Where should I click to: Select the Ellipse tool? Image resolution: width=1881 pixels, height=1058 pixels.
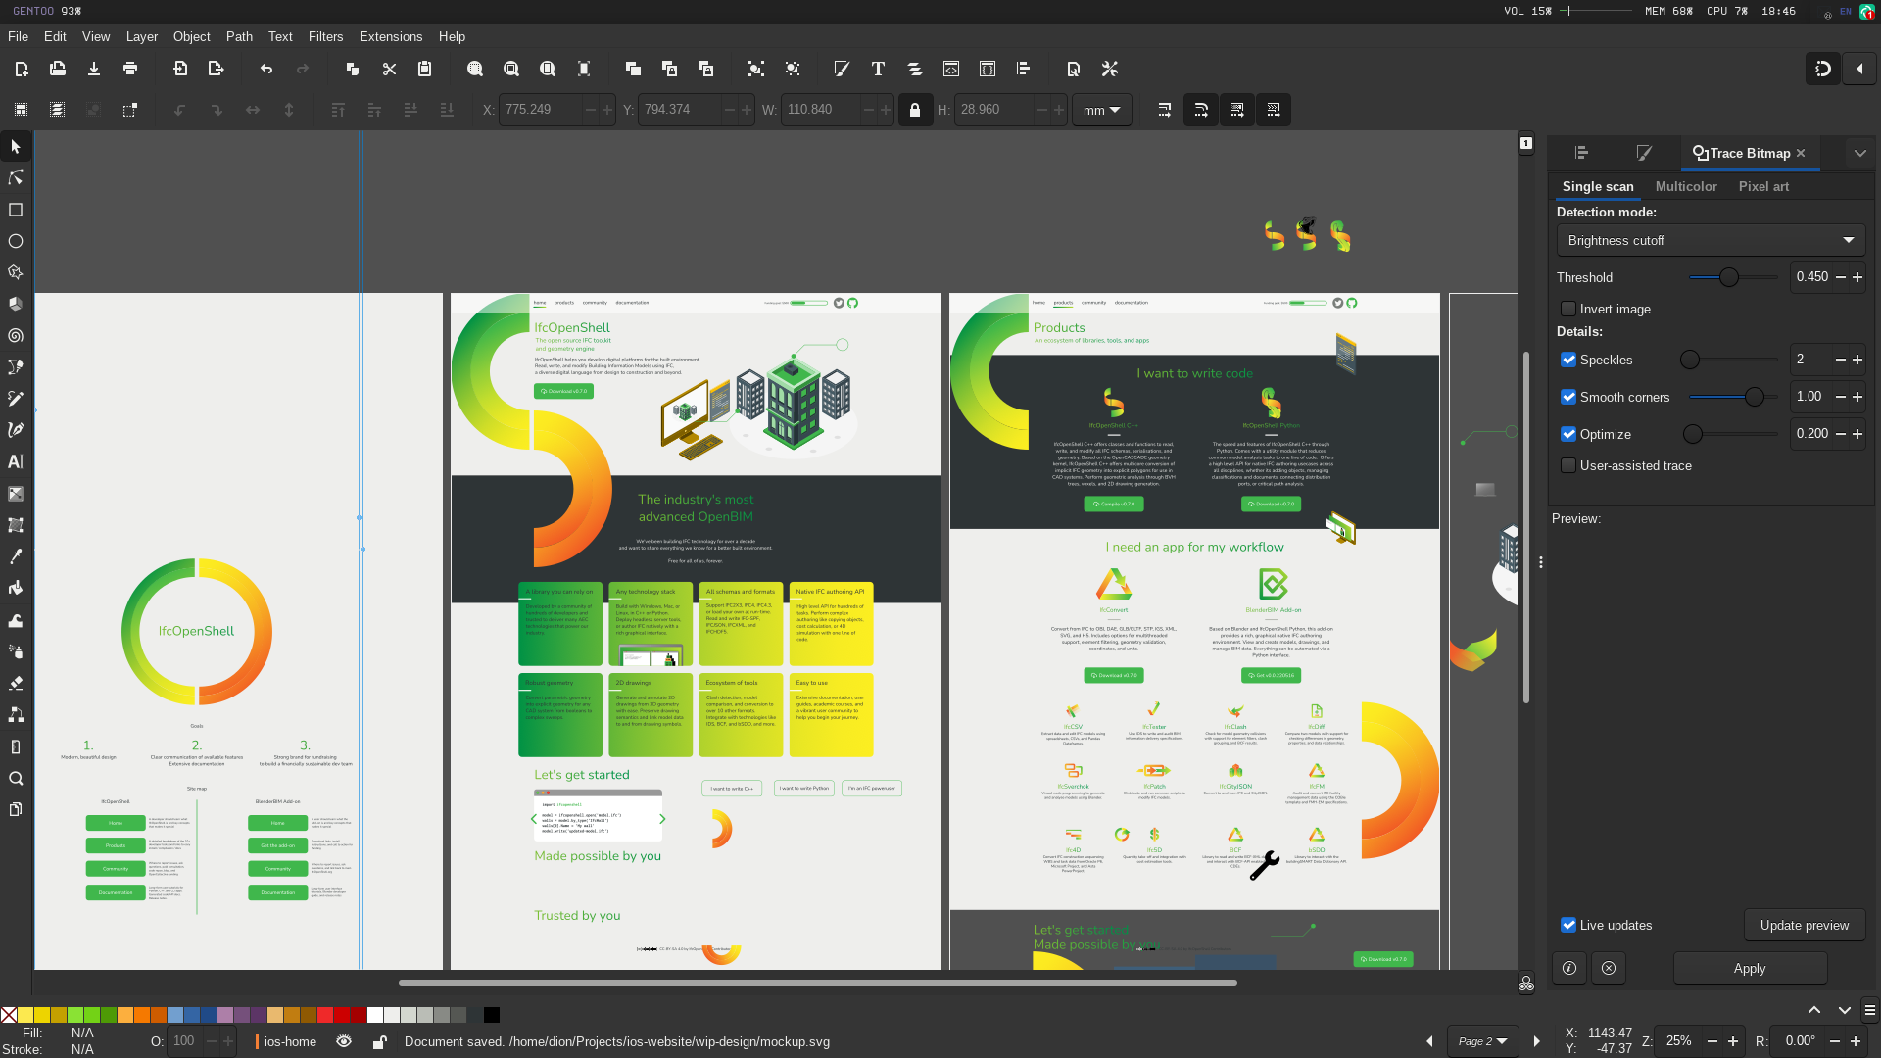[x=16, y=241]
